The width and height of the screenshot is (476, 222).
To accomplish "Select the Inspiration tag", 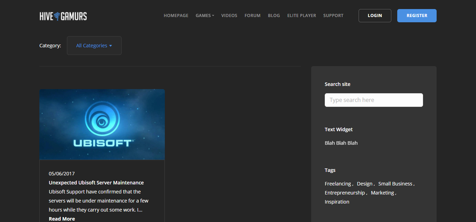I will pos(337,202).
